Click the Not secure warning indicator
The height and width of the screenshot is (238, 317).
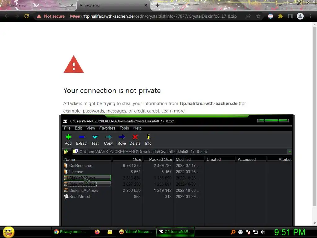coord(50,16)
